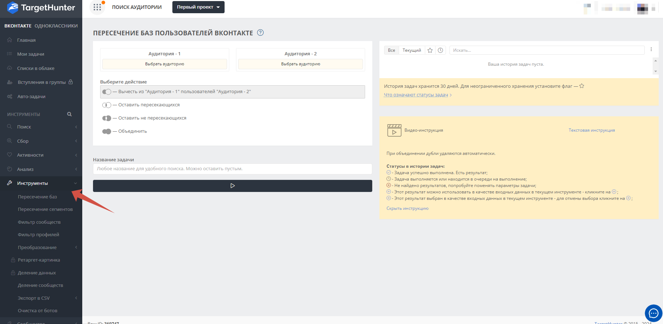Click the apps grid icon in header

pyautogui.click(x=97, y=7)
